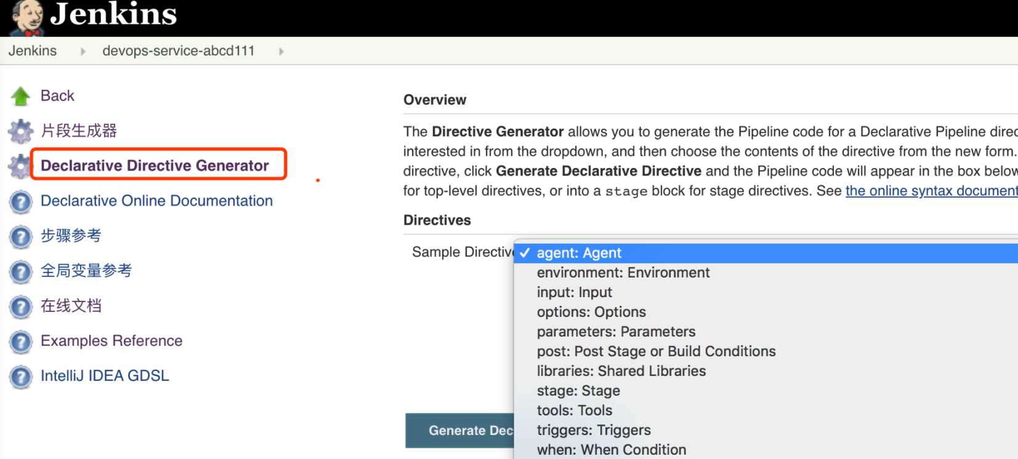Viewport: 1018px width, 459px height.
Task: Click the Sample Directive label
Action: (x=463, y=252)
